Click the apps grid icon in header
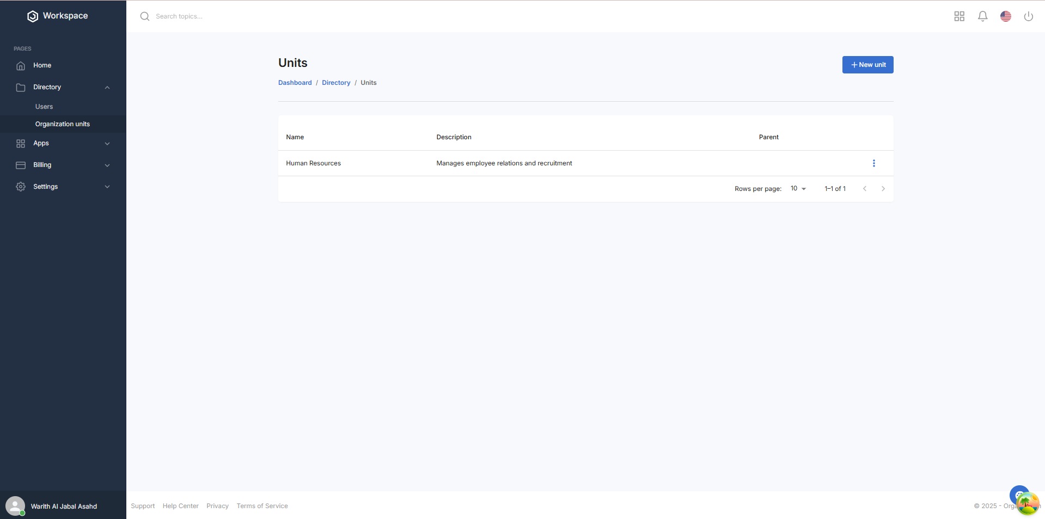 959,16
